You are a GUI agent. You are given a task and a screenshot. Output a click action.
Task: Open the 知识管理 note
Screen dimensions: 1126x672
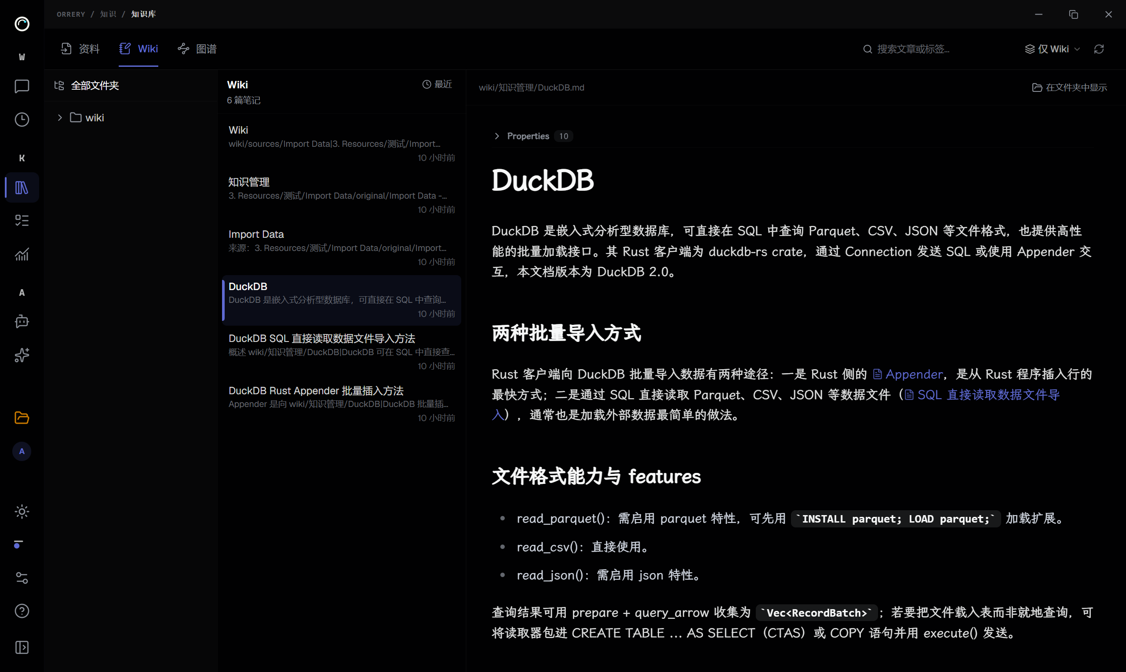342,196
